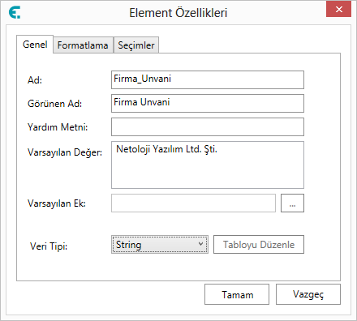Image resolution: width=357 pixels, height=321 pixels.
Task: Click the Ad input field
Action: pos(208,79)
